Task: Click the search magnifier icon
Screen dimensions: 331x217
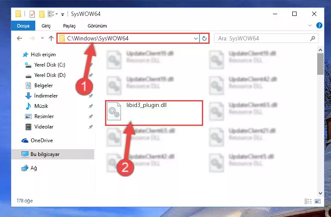Action: pos(312,38)
